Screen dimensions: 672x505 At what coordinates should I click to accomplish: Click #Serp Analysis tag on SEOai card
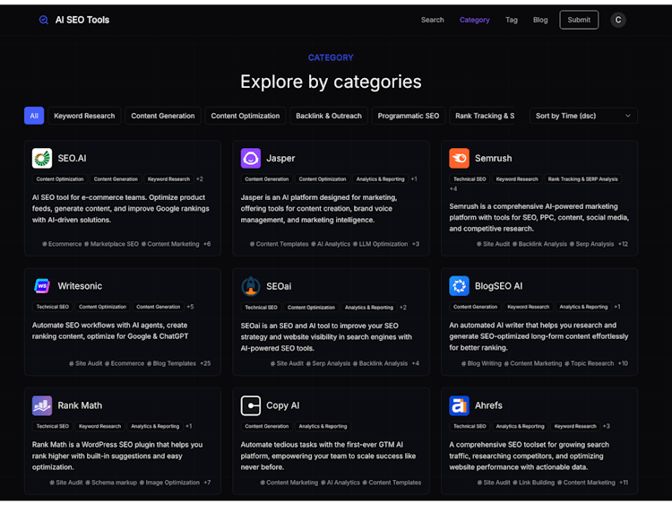click(x=328, y=363)
